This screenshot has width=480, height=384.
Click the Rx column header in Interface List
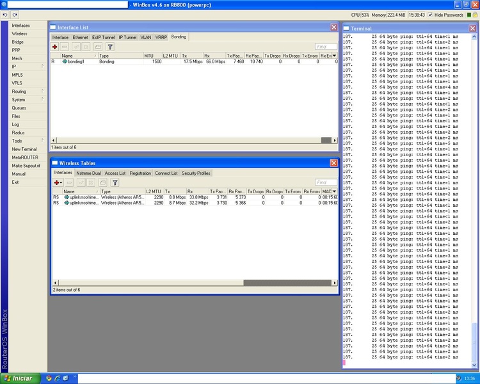coord(214,56)
